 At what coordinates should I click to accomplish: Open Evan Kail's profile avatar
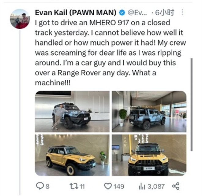coord(20,19)
